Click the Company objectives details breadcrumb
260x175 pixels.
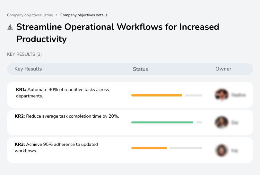(x=84, y=15)
